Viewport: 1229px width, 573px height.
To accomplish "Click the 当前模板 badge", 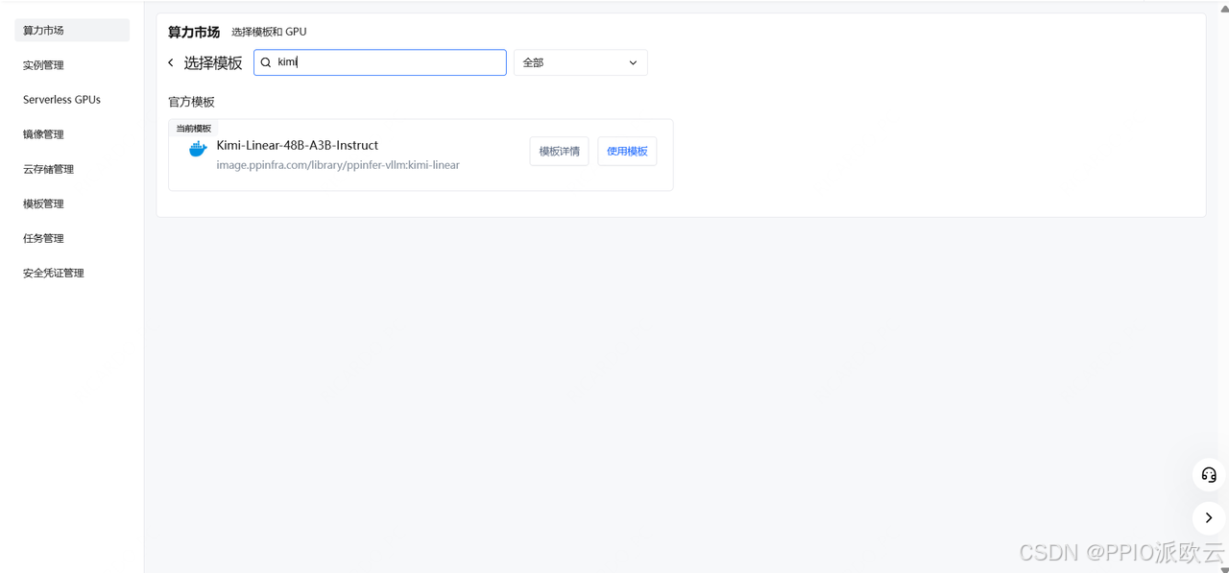I will point(193,128).
